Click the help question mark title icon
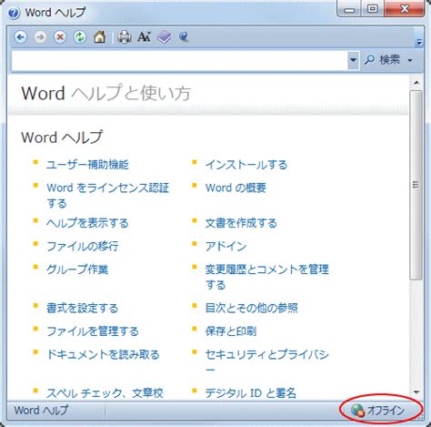The image size is (431, 427). (x=14, y=13)
